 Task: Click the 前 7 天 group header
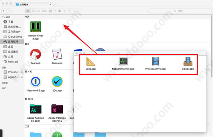pos(28,71)
